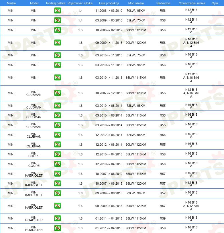
Task: Click R55 in the Clubvan 72kW / 98KM row
Action: tap(163, 135)
